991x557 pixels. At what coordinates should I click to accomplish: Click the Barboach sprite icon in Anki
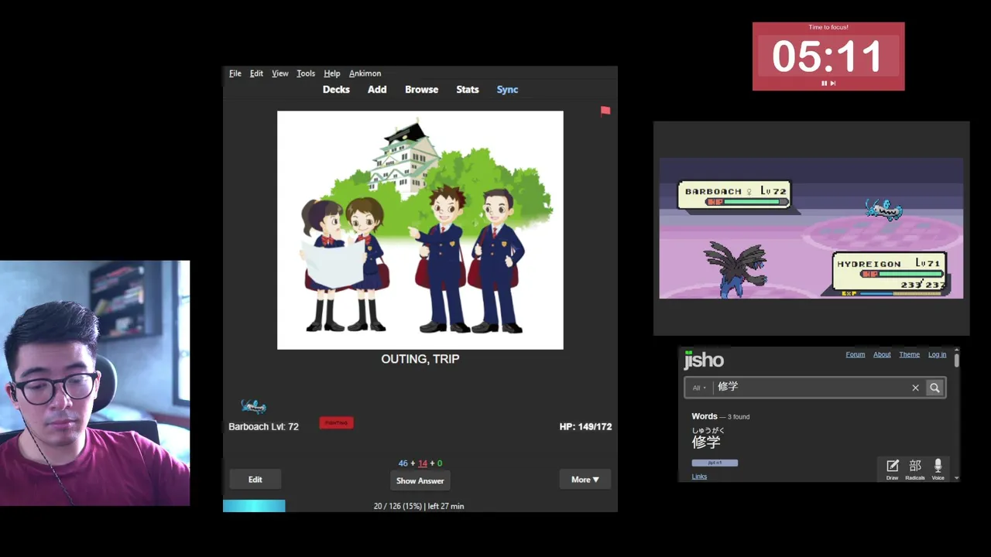coord(253,406)
